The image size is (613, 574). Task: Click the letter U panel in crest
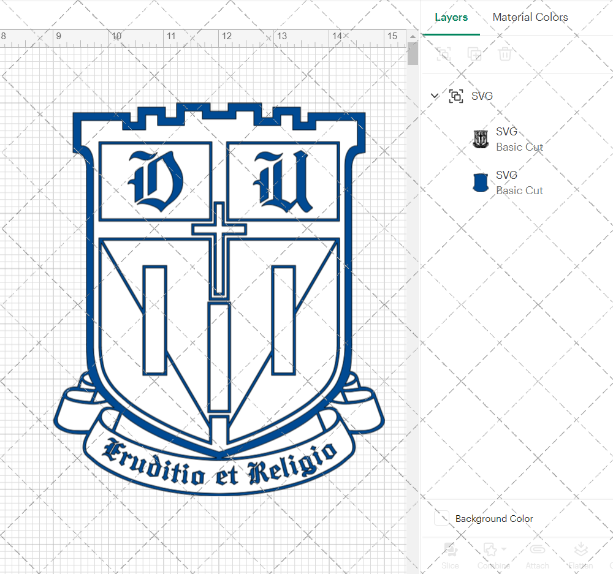(283, 181)
